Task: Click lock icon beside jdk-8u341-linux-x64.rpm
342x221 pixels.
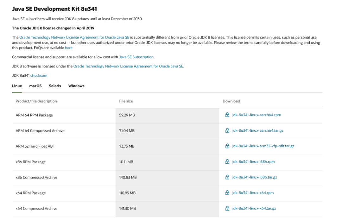Action: [227, 193]
